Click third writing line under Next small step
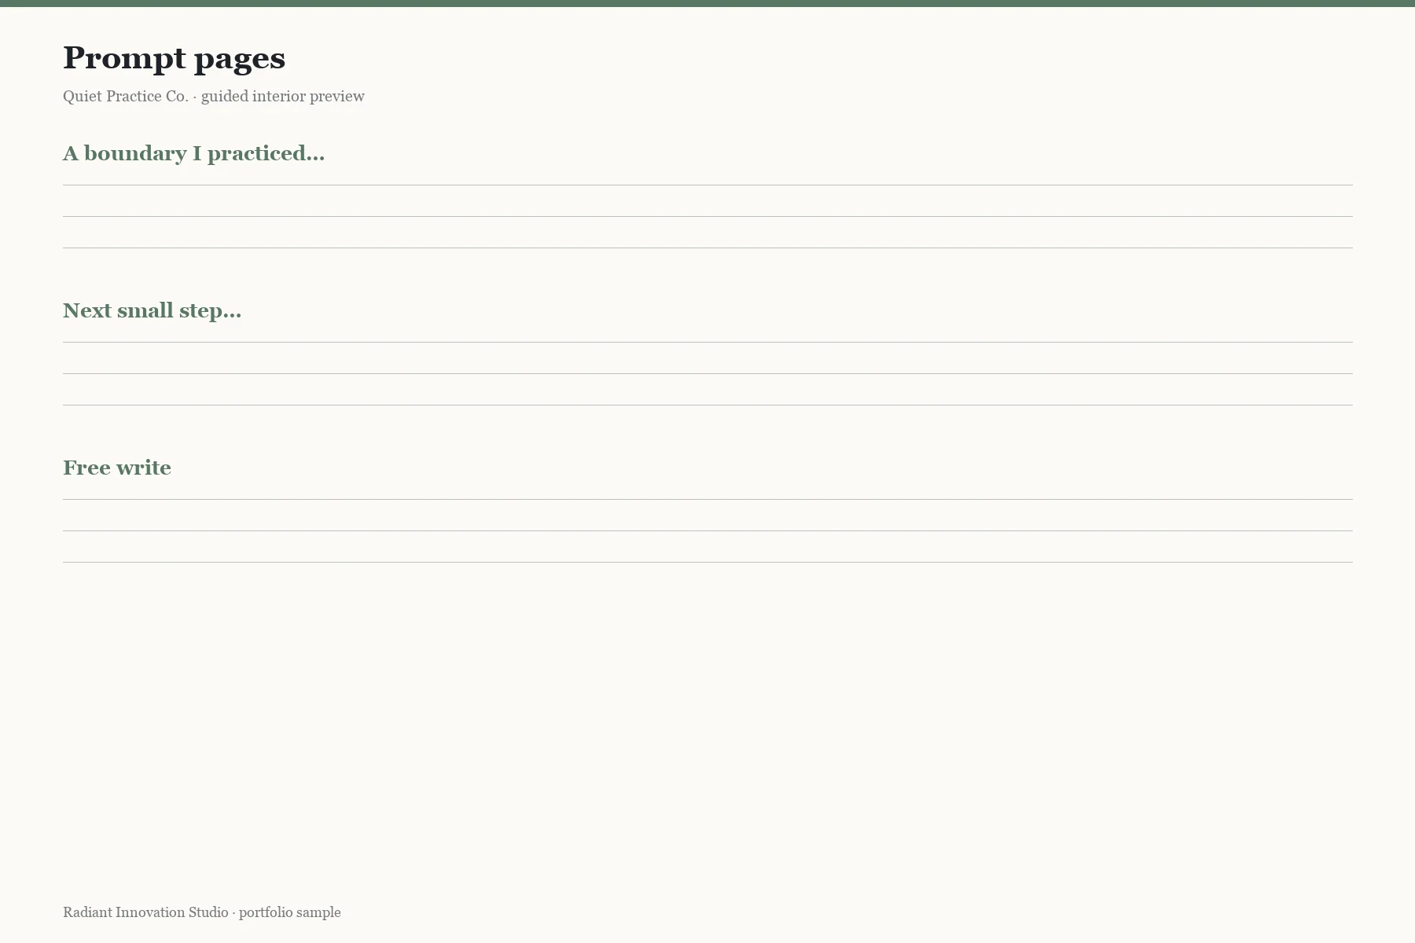 pyautogui.click(x=707, y=405)
